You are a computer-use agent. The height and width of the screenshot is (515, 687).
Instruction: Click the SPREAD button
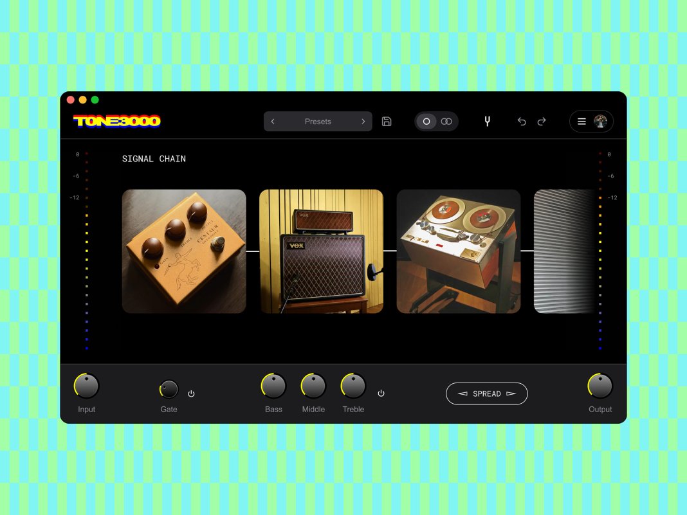(x=487, y=393)
